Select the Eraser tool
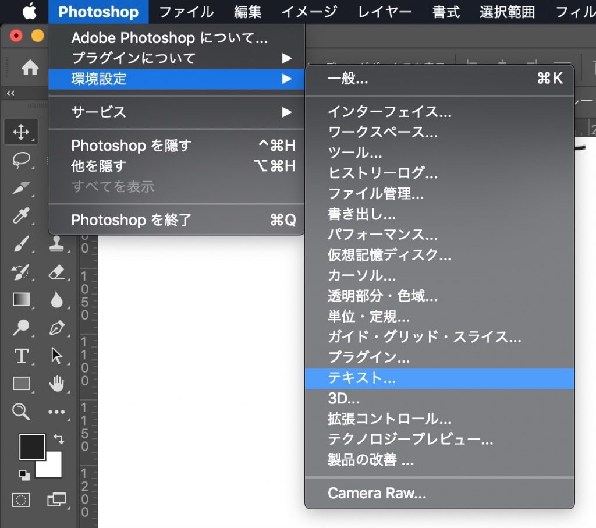Screen dimensions: 596x528 56,272
